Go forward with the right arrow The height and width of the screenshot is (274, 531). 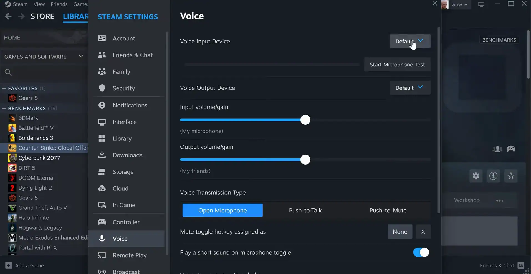[x=21, y=16]
